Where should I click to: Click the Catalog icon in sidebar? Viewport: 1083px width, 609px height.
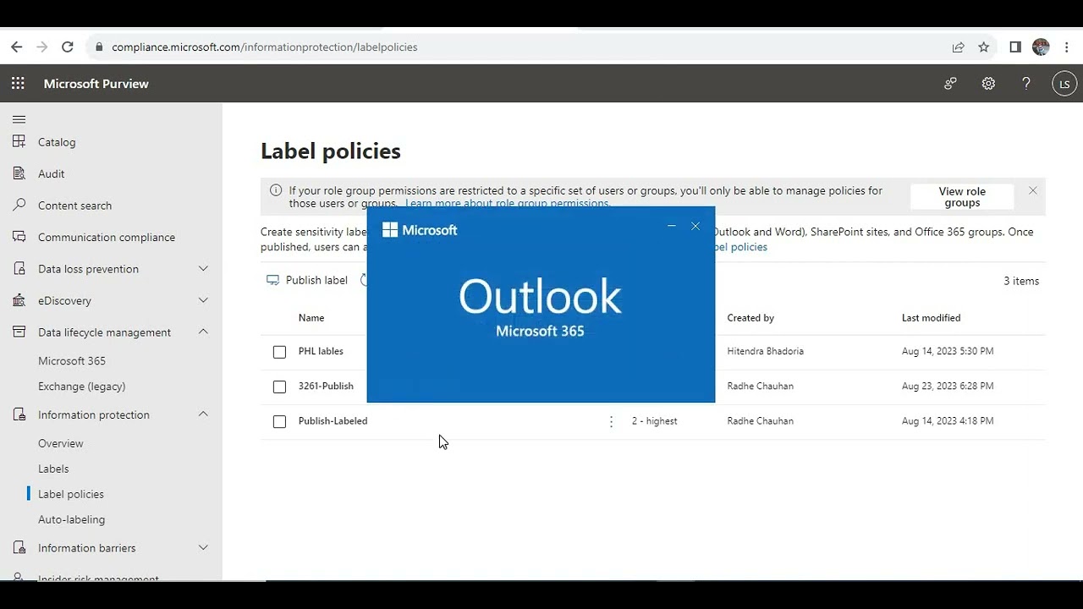click(19, 142)
